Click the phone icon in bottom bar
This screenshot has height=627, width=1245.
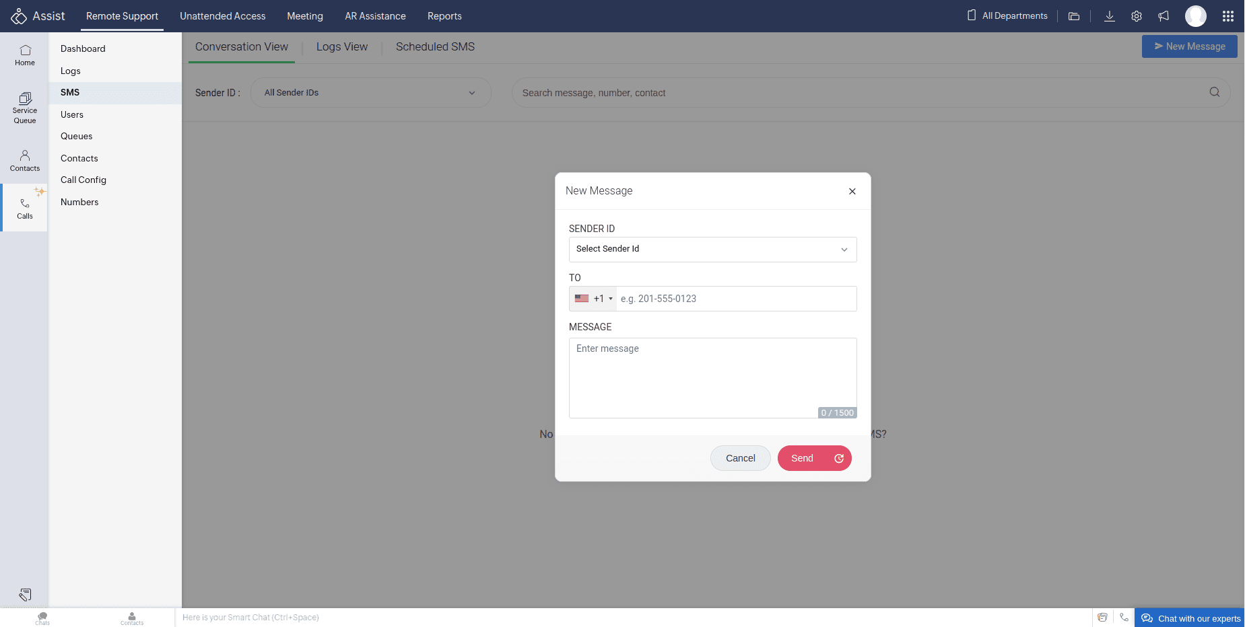click(x=1124, y=617)
